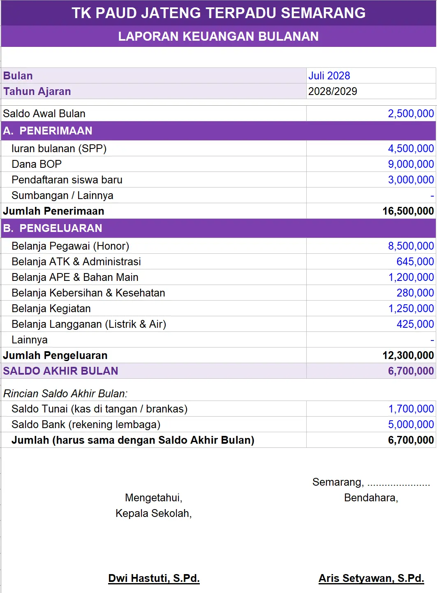Click the 645,000 ATK amount

(x=415, y=262)
